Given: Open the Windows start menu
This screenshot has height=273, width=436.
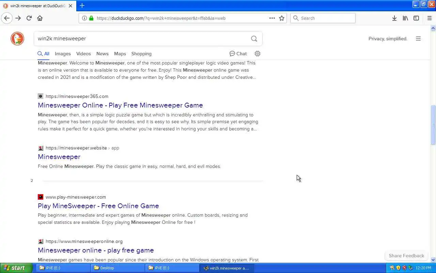Looking at the screenshot, I should click(x=16, y=268).
